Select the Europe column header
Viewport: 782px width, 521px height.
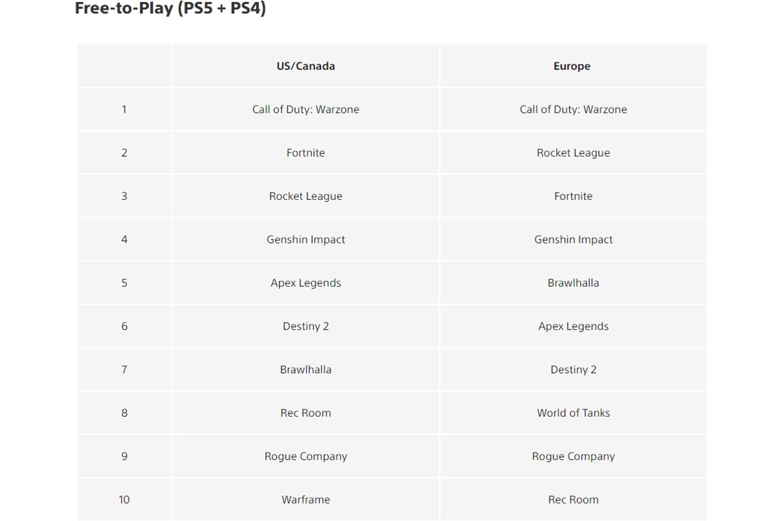pyautogui.click(x=572, y=66)
